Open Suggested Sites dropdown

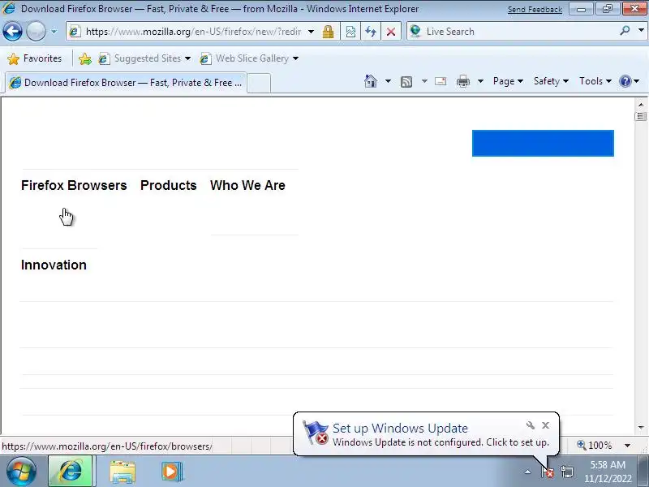pos(144,58)
